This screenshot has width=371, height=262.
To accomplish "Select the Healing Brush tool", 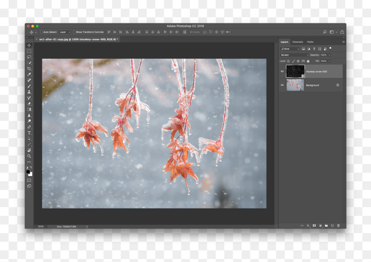I will [x=29, y=80].
